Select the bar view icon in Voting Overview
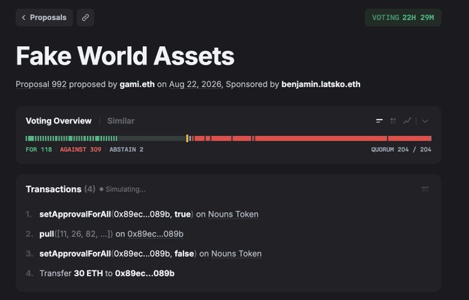The width and height of the screenshot is (469, 300). click(x=379, y=121)
